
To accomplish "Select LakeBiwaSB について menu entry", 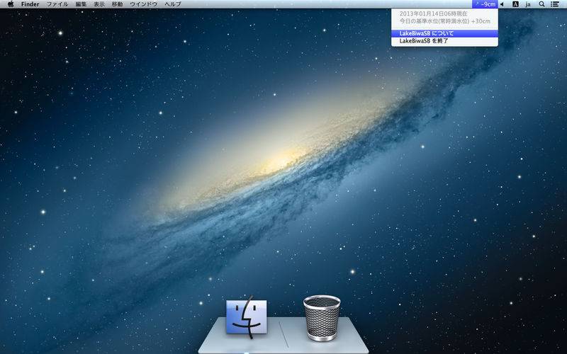I will pyautogui.click(x=444, y=33).
